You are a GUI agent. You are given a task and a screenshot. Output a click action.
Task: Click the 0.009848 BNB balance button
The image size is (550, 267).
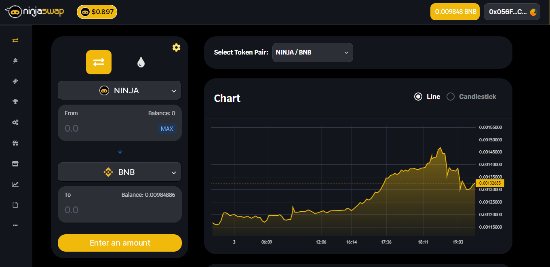click(455, 12)
